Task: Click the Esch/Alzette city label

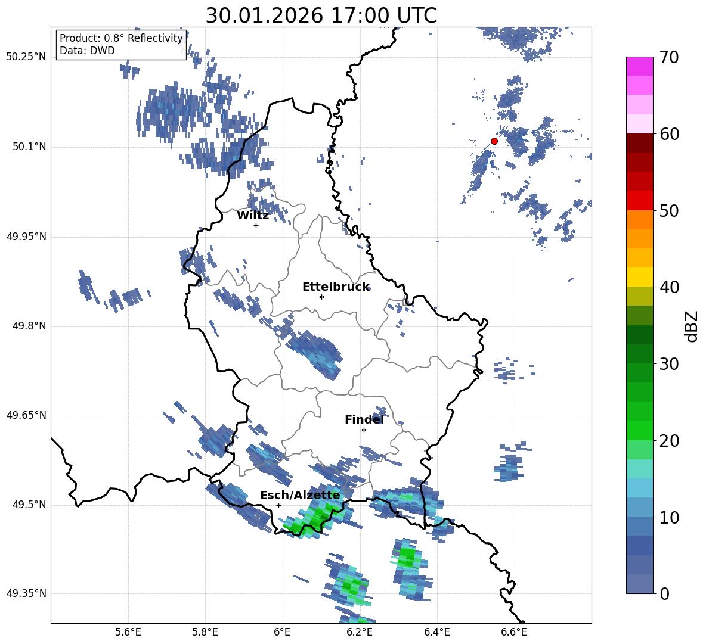Action: pos(300,495)
